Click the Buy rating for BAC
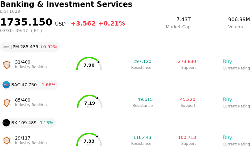This screenshot has width=250, height=152. pos(227,100)
